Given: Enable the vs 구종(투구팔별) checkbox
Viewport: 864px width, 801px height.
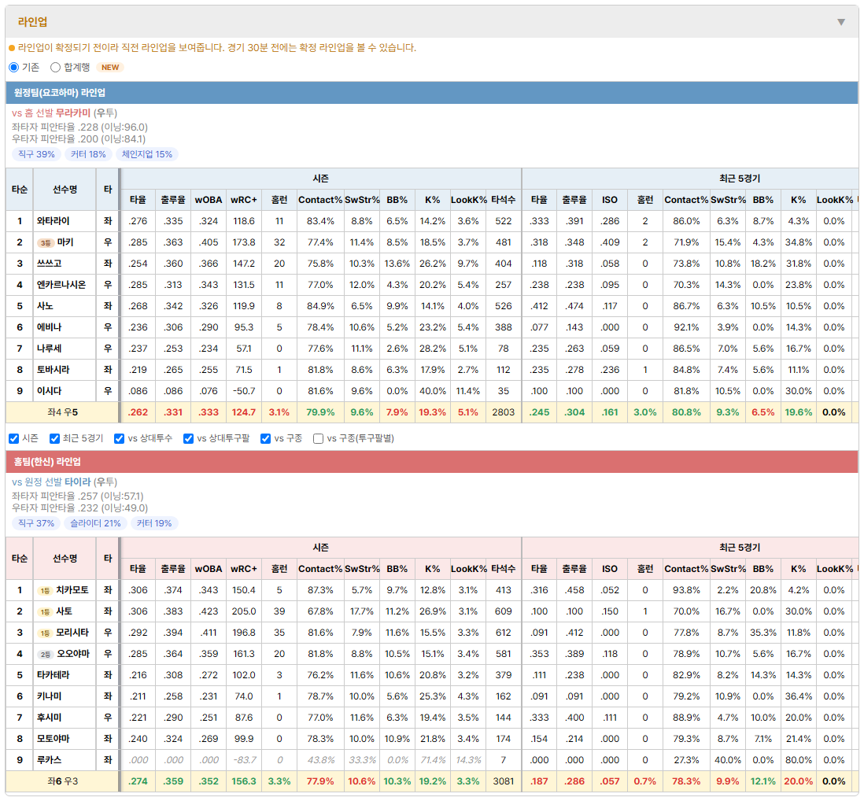Looking at the screenshot, I should [318, 438].
